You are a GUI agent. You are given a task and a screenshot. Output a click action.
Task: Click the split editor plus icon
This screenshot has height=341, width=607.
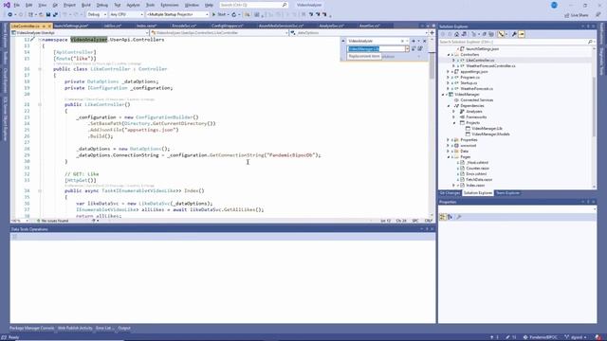(x=432, y=33)
